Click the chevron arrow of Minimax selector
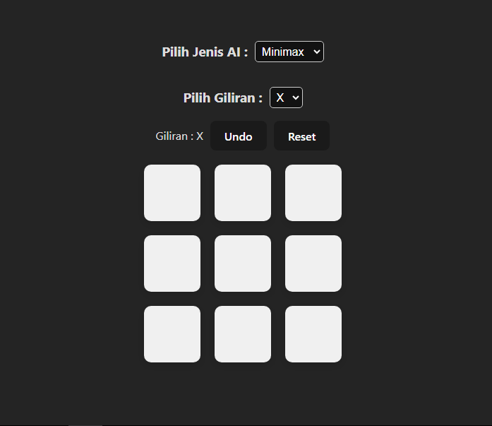 pos(317,52)
